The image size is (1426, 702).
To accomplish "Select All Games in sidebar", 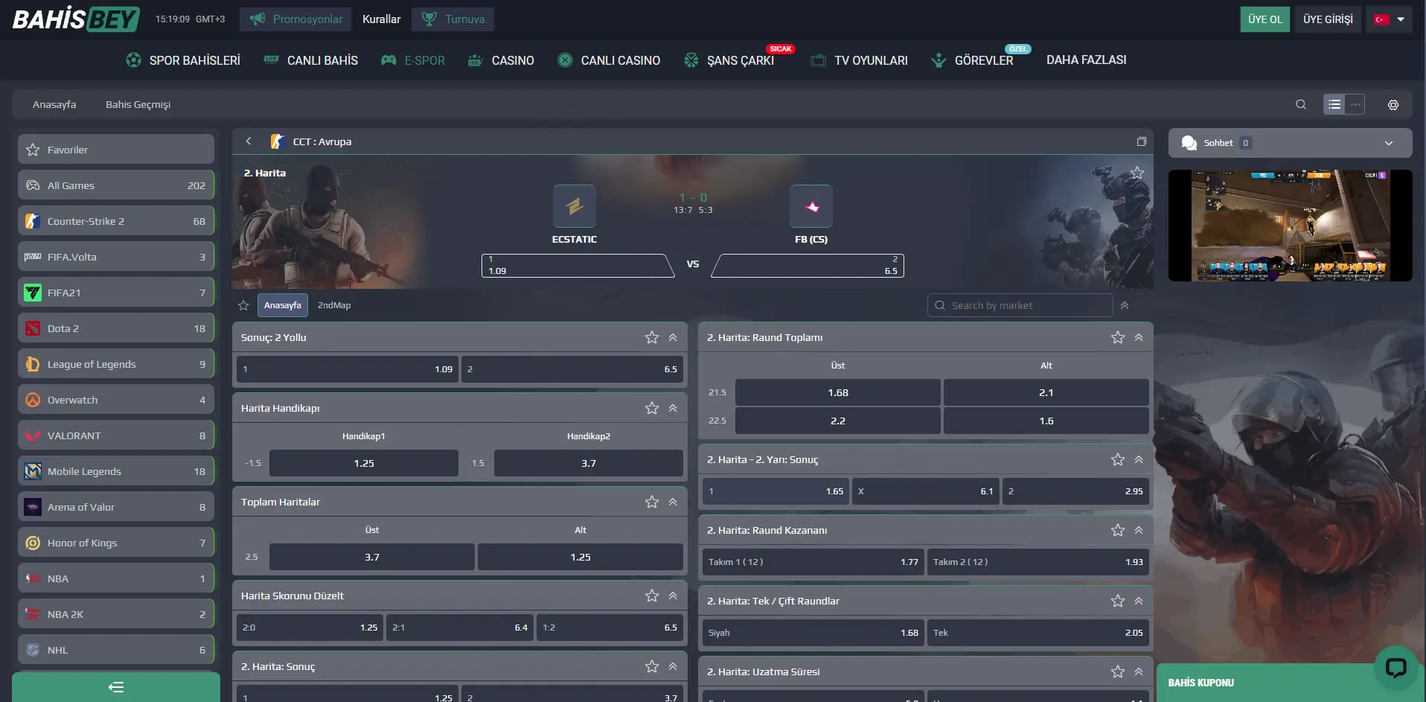I will coord(116,185).
